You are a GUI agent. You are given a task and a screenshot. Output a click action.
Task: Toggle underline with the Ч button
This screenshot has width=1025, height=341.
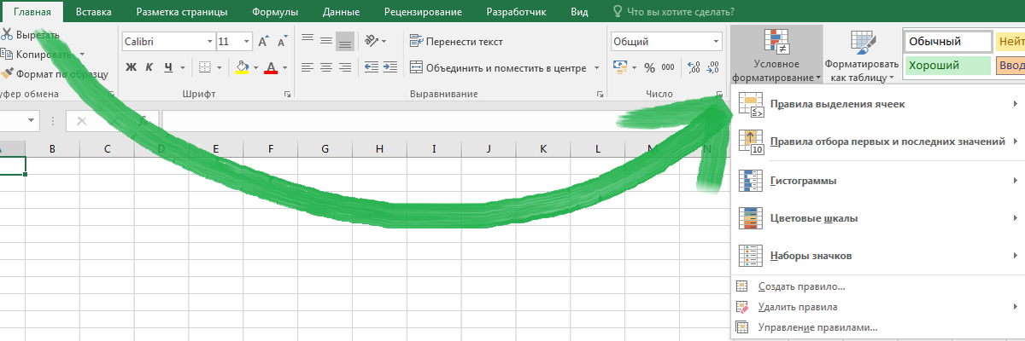click(169, 67)
